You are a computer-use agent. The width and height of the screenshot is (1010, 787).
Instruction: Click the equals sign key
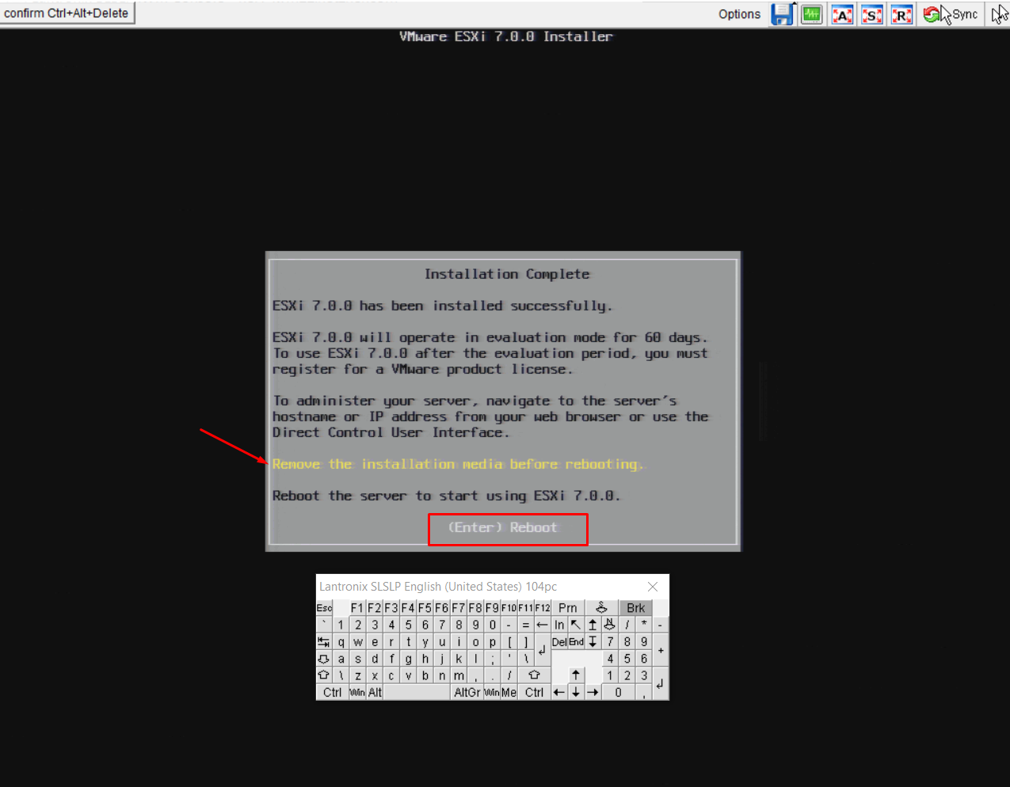click(x=525, y=625)
